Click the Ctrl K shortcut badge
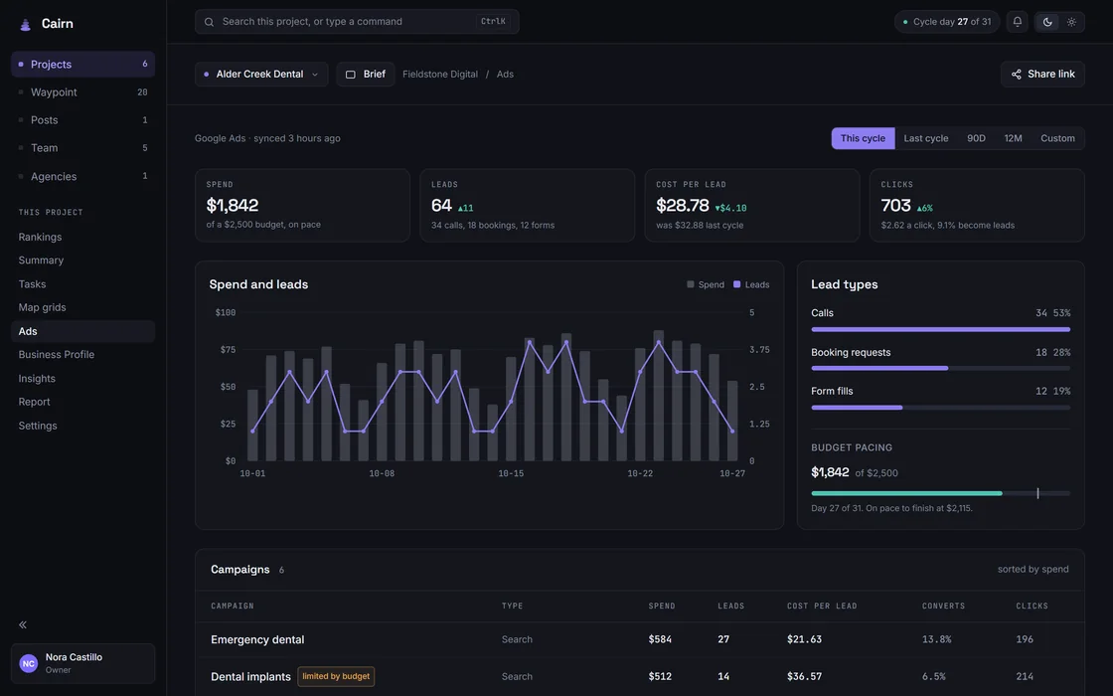This screenshot has height=696, width=1113. click(x=493, y=22)
